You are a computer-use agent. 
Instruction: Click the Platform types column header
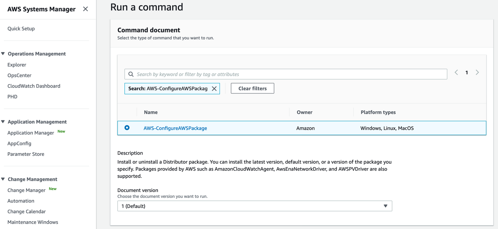coord(378,112)
